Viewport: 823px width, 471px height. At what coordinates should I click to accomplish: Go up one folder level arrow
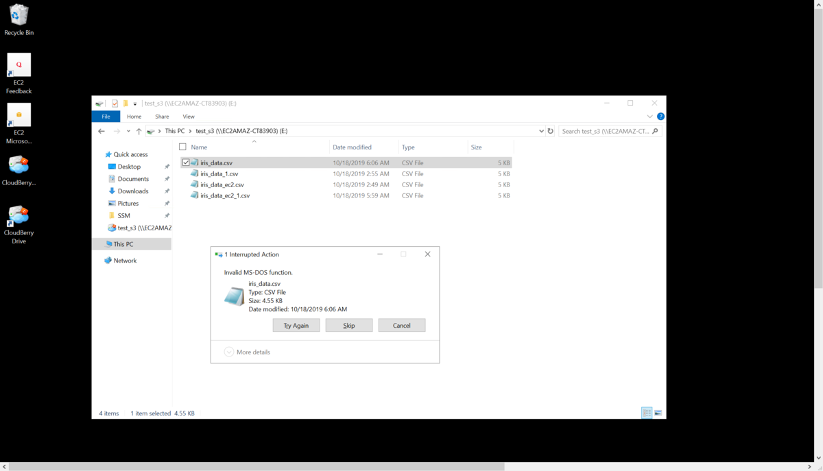tap(139, 131)
